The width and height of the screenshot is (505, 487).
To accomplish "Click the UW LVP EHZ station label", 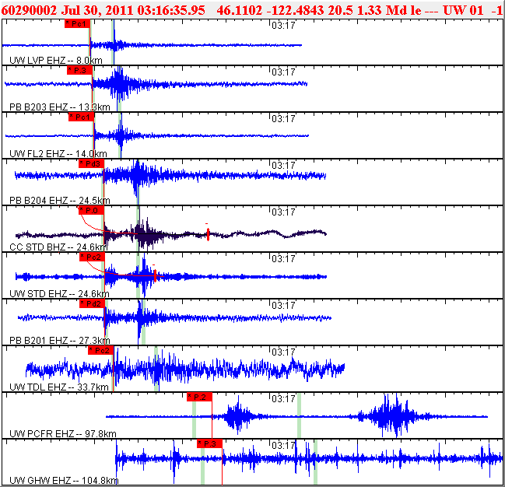I will (56, 60).
